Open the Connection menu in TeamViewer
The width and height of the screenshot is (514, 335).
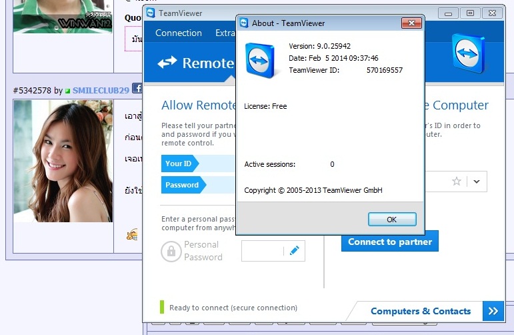point(178,33)
